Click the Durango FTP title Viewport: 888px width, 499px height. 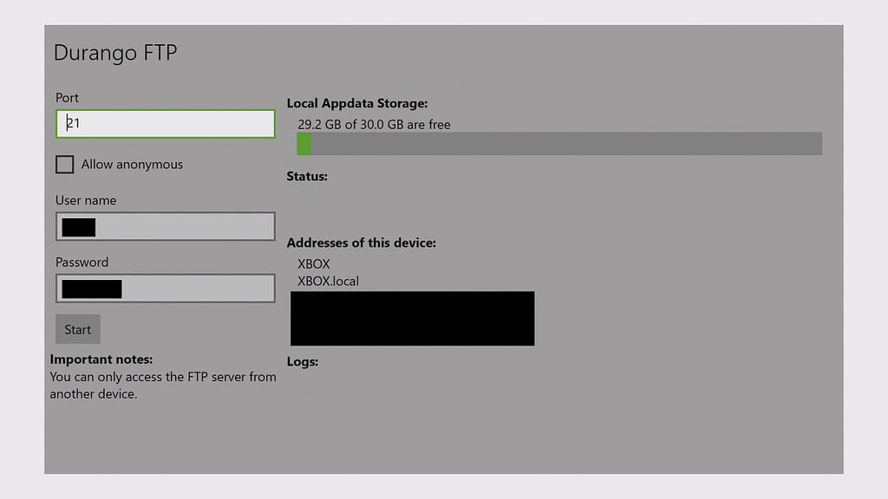[x=115, y=53]
